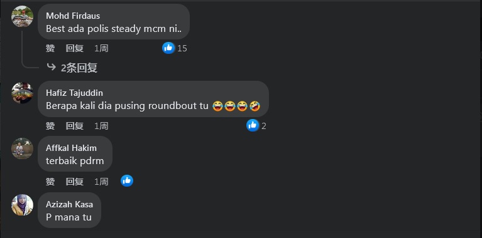Viewport: 482px width, 238px height.
Task: Reply to Hafiz Tajuddin comment via 回复
Action: [x=74, y=126]
